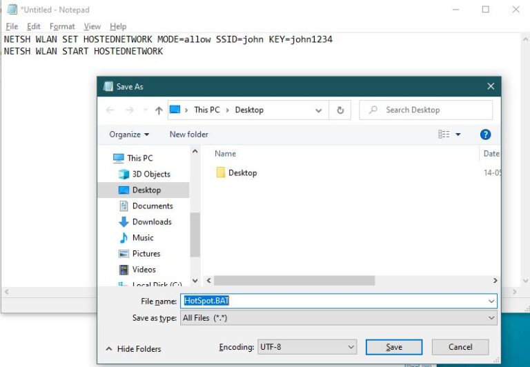Open the Save as type combo box

[339, 318]
